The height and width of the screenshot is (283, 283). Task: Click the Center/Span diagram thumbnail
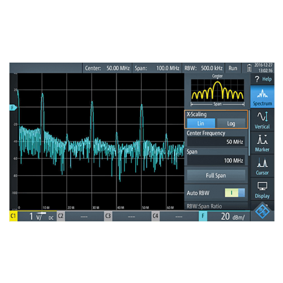point(217,91)
